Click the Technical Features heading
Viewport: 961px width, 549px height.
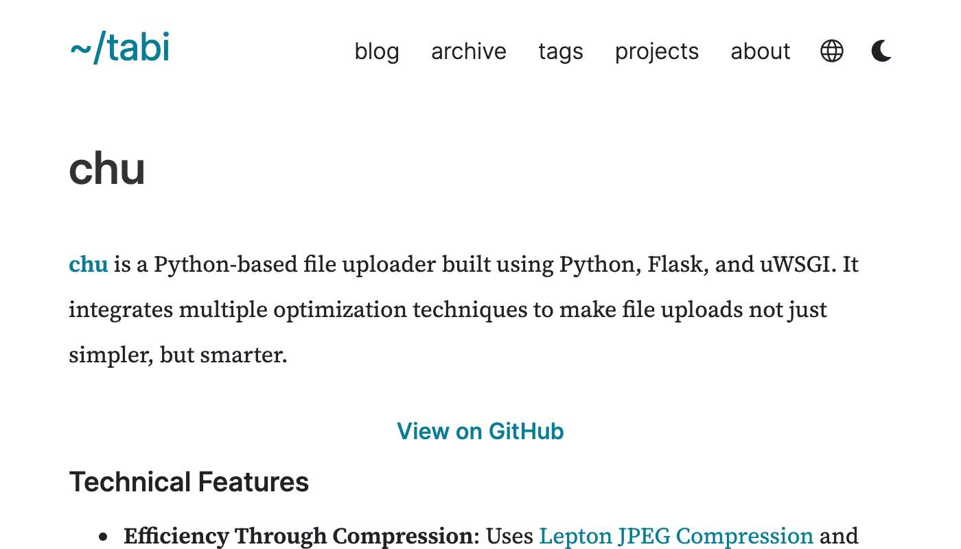[x=189, y=482]
